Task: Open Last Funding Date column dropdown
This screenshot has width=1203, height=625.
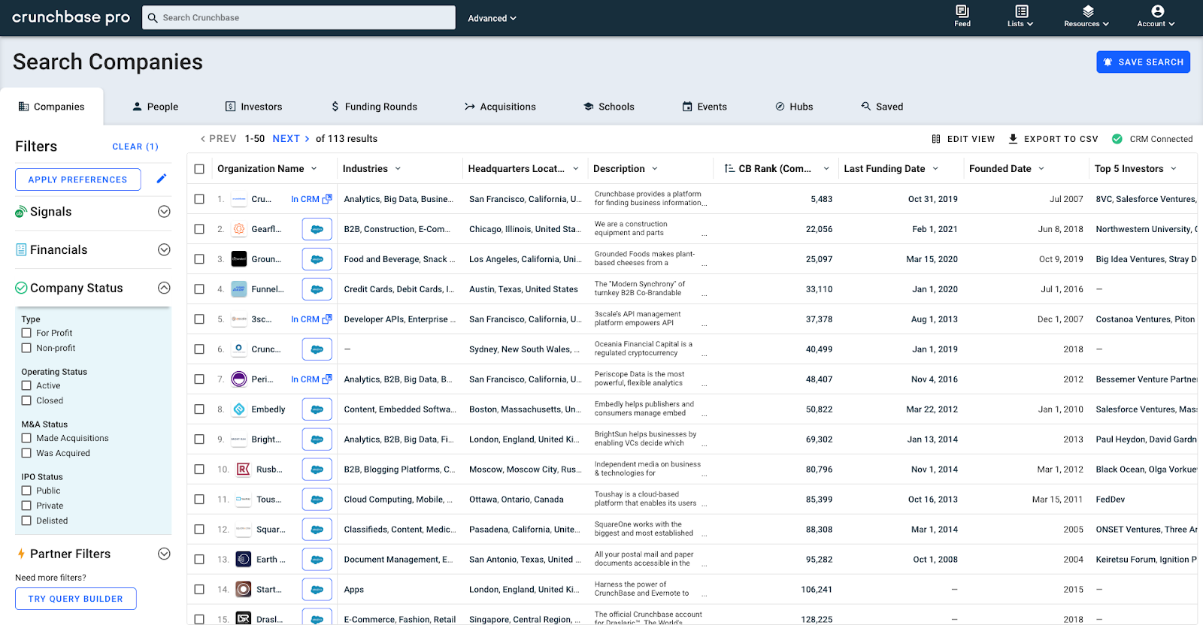Action: [x=935, y=169]
